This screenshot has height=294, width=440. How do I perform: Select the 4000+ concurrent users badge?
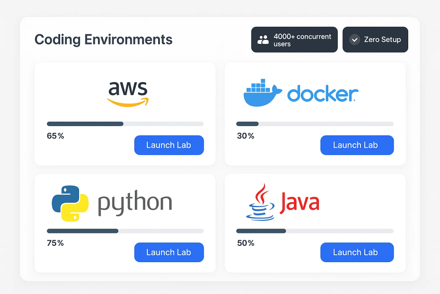click(x=294, y=40)
